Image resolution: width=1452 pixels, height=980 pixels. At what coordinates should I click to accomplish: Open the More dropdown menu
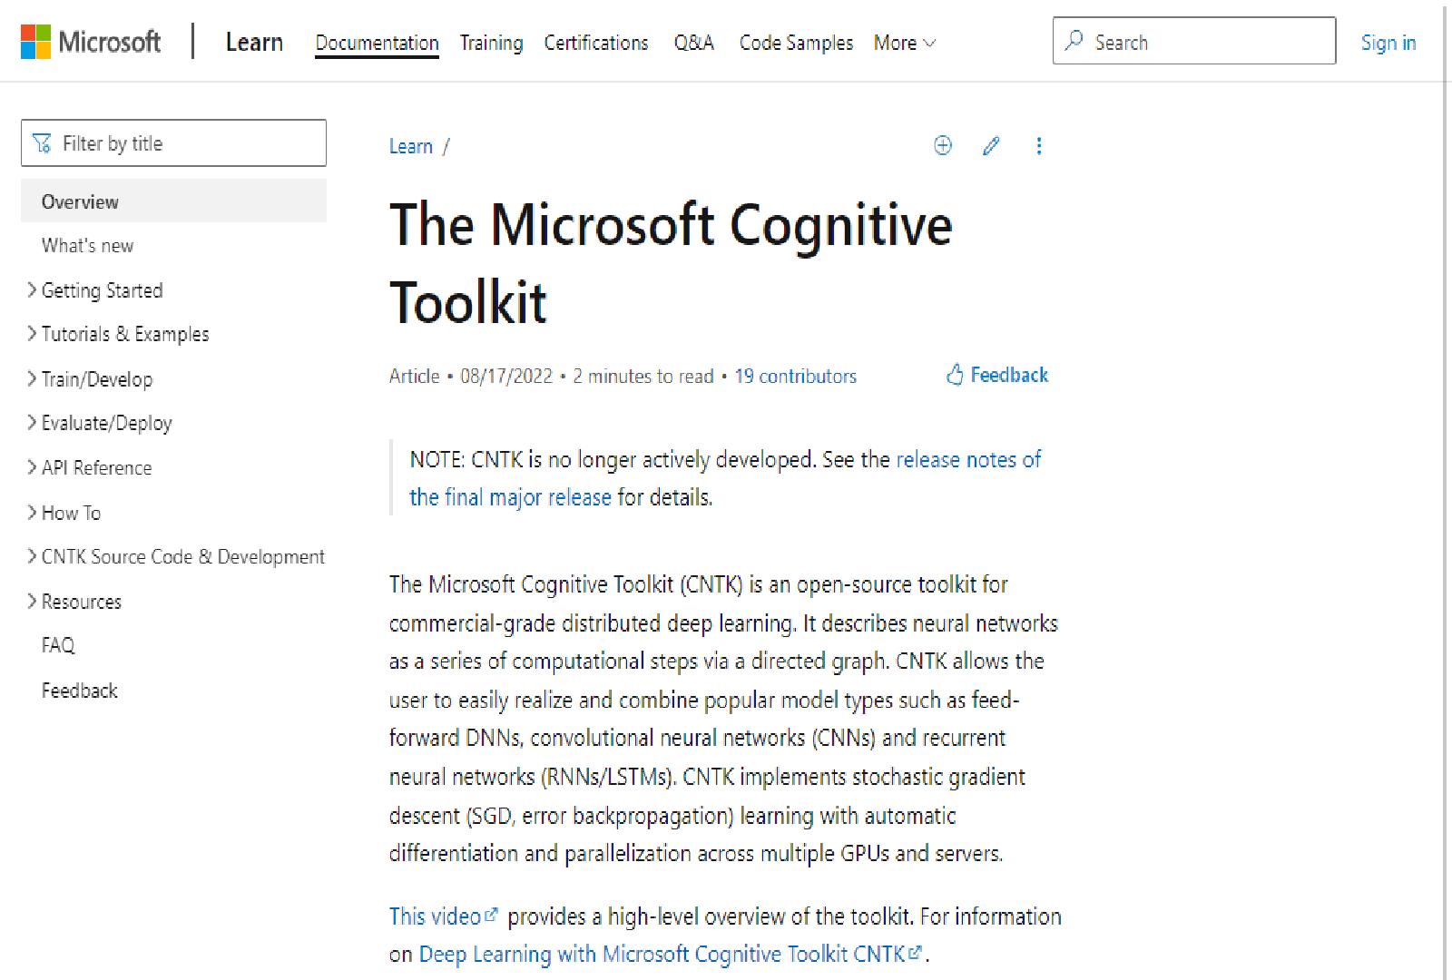click(904, 43)
